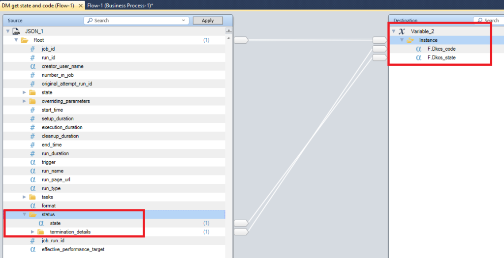Expand the tasks folder node

click(x=25, y=197)
